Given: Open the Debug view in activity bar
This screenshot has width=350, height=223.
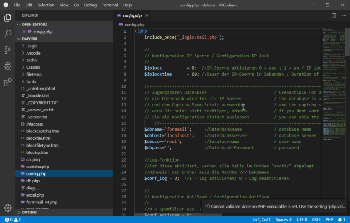Looking at the screenshot, I should click(8, 66).
